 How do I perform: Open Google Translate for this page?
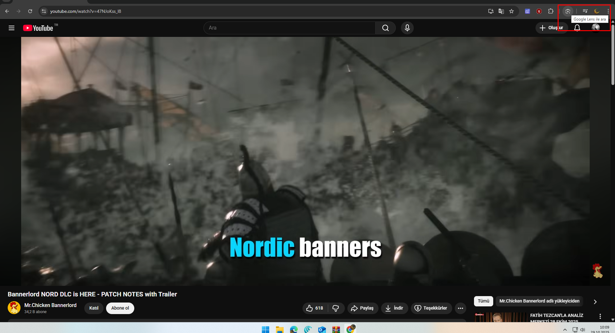click(501, 11)
